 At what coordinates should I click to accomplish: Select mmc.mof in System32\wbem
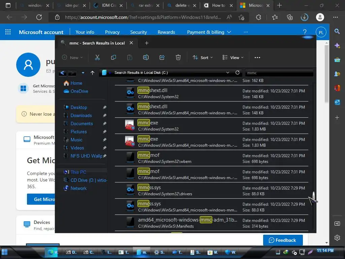click(211, 158)
